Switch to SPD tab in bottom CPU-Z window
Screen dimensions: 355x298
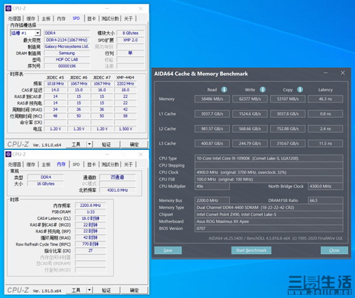(x=76, y=165)
